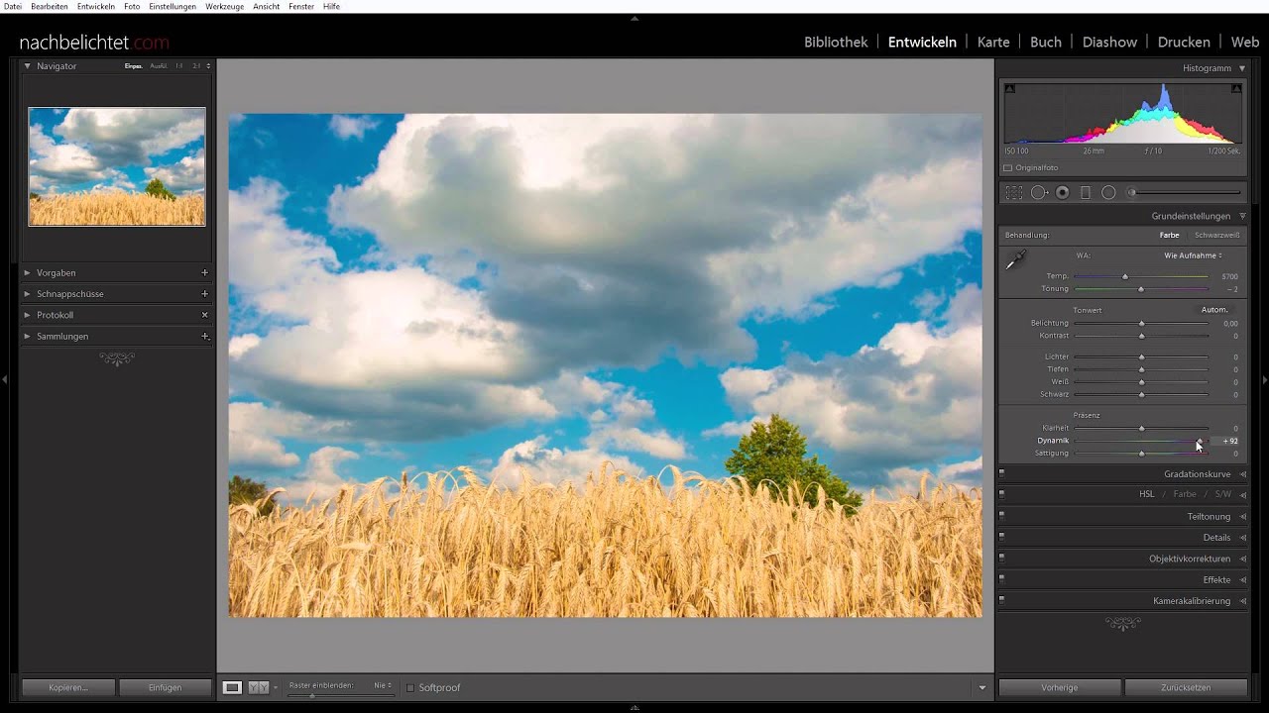Select the radial filter tool
The width and height of the screenshot is (1269, 713).
coord(1108,193)
